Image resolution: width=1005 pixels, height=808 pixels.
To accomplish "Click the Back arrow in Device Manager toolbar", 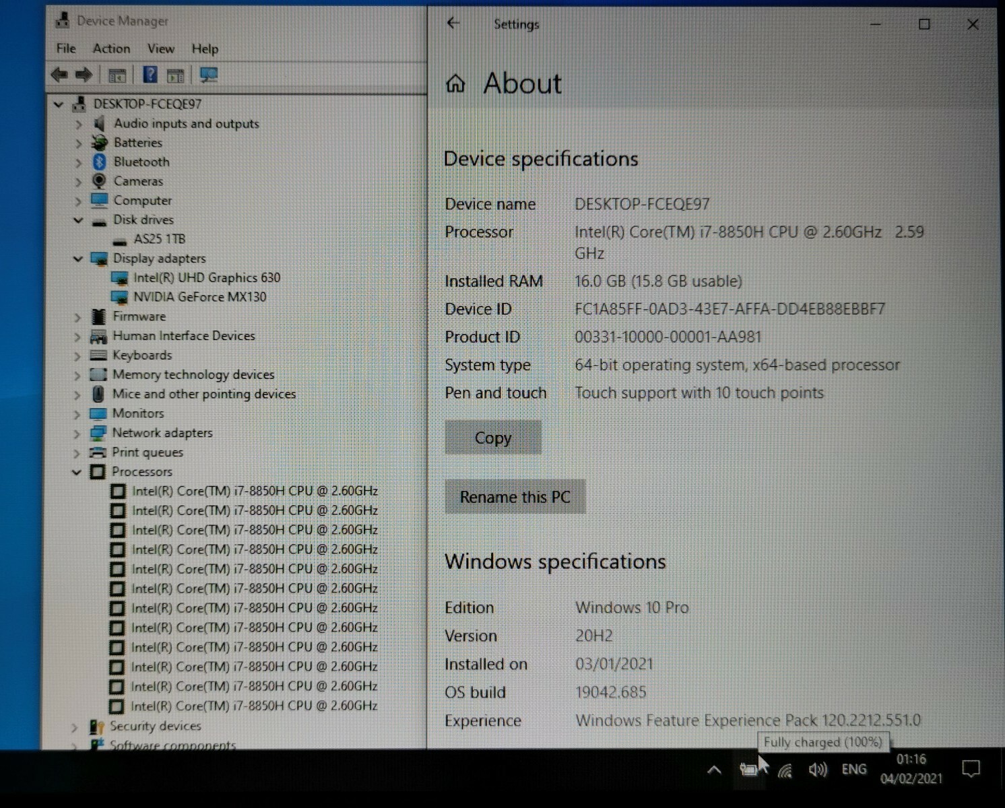I will (x=59, y=75).
